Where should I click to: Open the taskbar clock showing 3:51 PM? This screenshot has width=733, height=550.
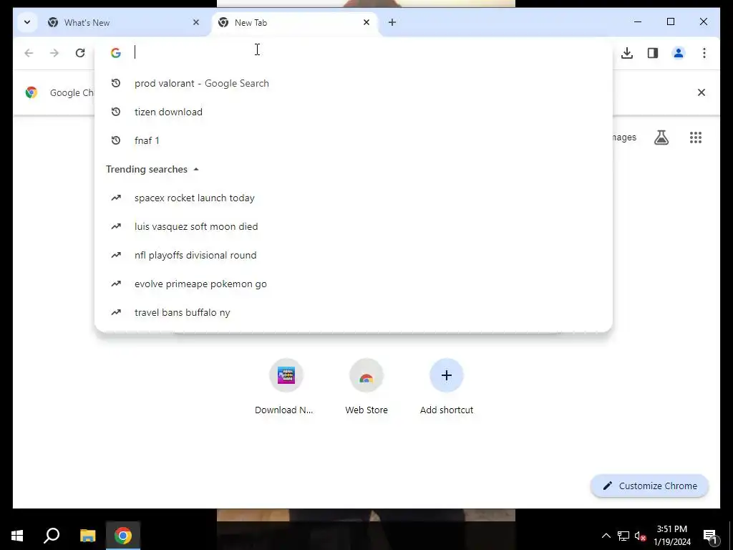point(672,536)
